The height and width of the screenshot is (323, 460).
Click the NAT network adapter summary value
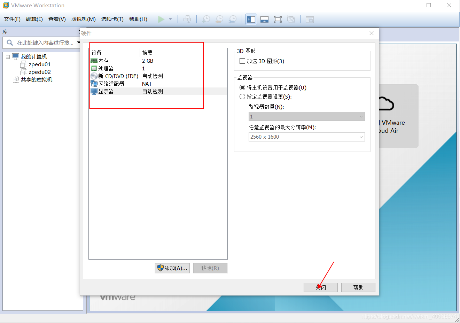(147, 84)
